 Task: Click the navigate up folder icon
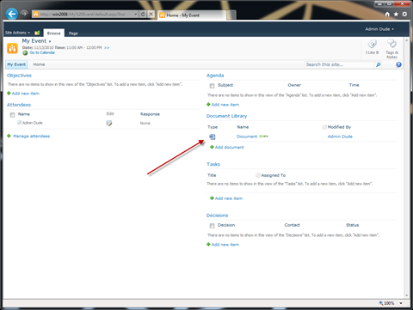click(37, 33)
